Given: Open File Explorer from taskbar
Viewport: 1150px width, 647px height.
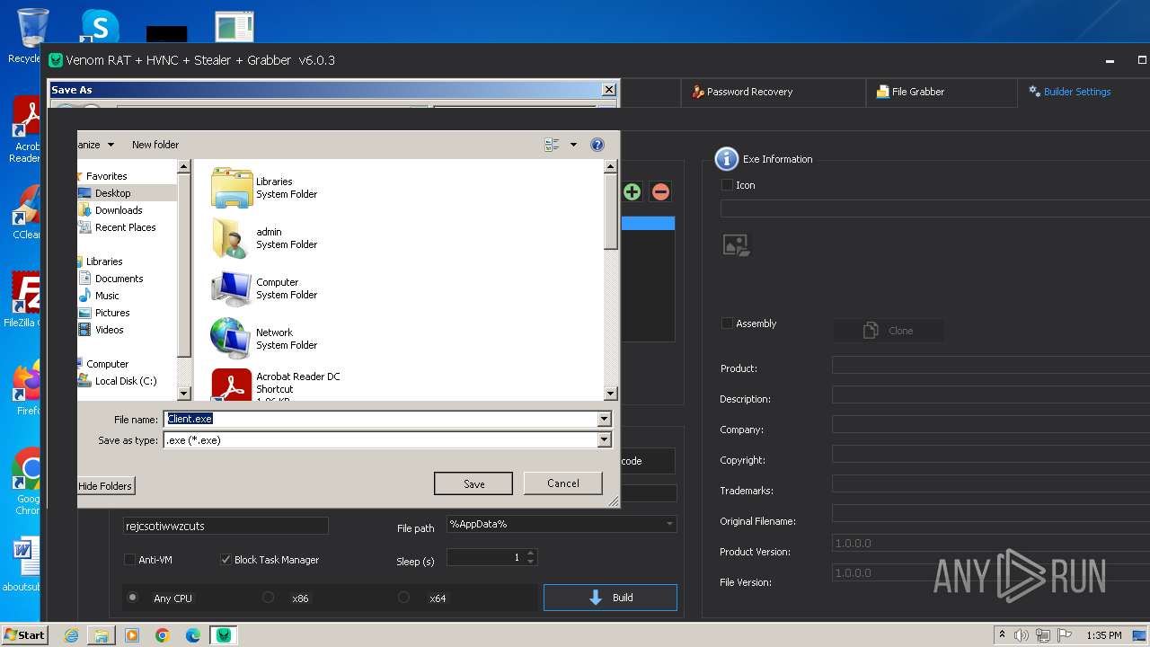Looking at the screenshot, I should coord(102,635).
